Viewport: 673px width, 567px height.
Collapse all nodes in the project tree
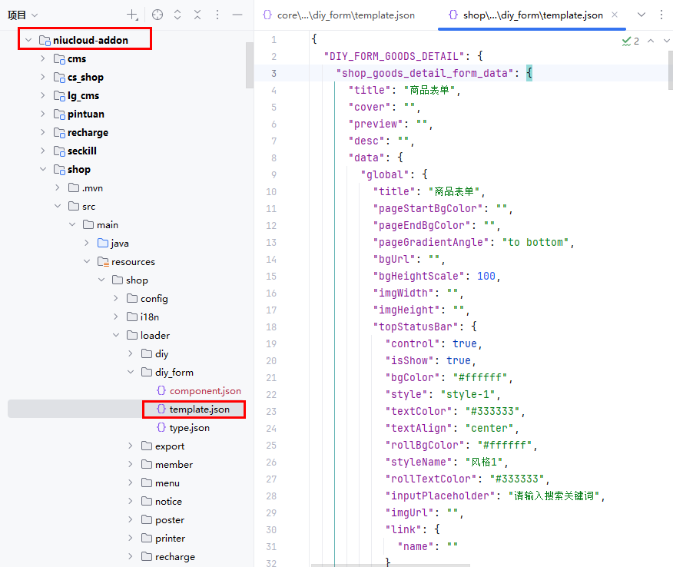click(x=197, y=15)
